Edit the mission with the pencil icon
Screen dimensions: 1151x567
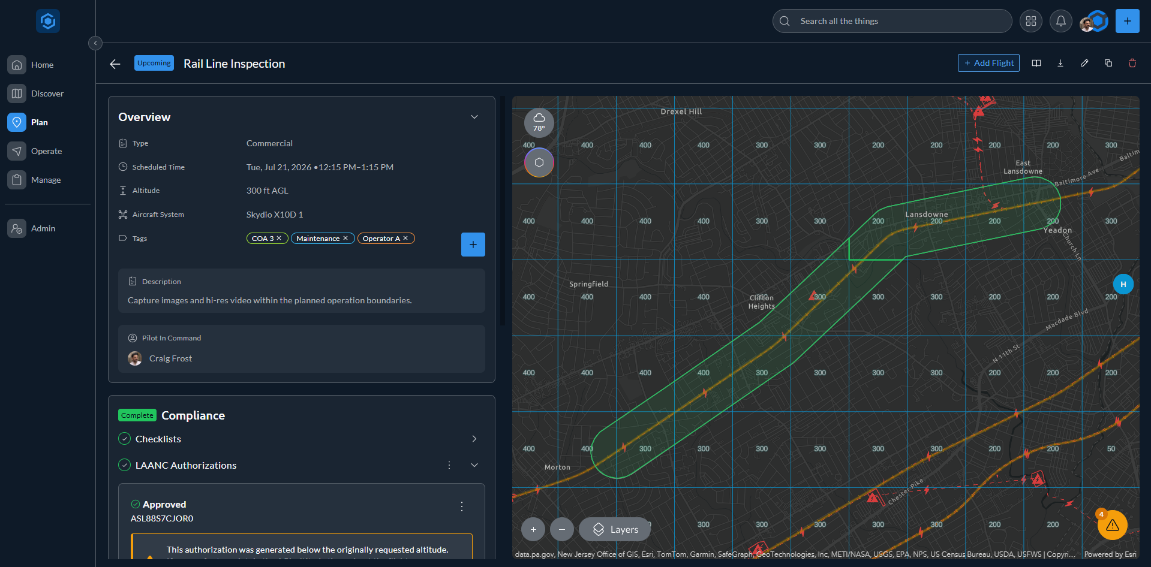coord(1084,63)
